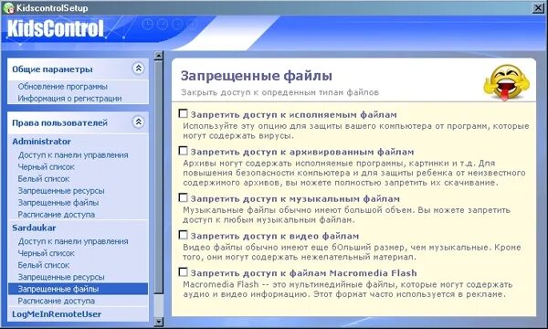This screenshot has width=548, height=329.
Task: Open Administrator's 'Черный список'
Action: click(x=47, y=166)
